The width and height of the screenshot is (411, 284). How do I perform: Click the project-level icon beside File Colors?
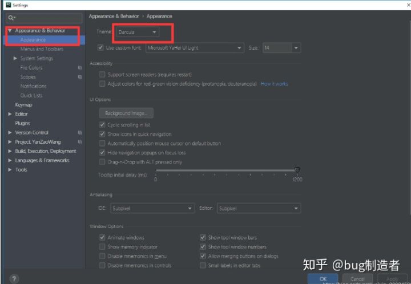coord(80,68)
